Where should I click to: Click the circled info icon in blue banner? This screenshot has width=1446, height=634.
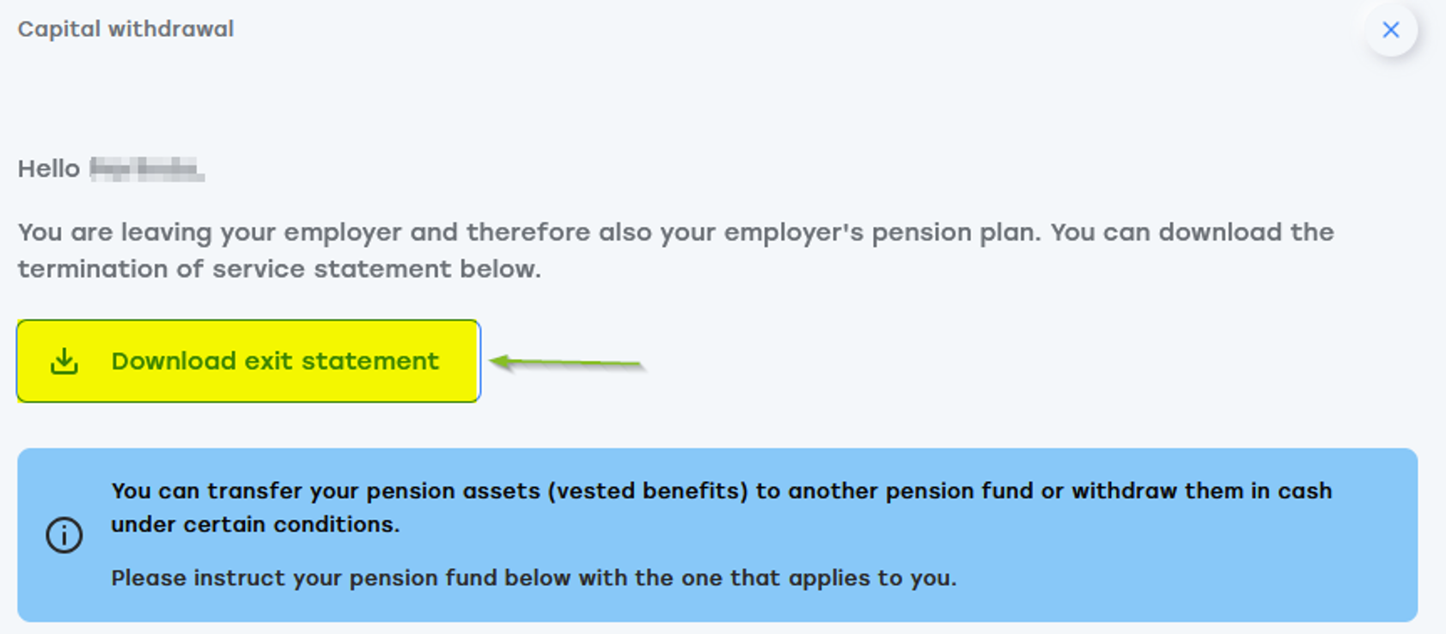click(64, 535)
